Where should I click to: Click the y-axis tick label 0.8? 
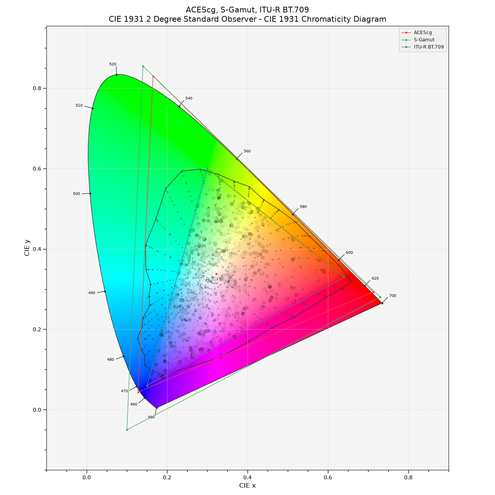tap(37, 88)
